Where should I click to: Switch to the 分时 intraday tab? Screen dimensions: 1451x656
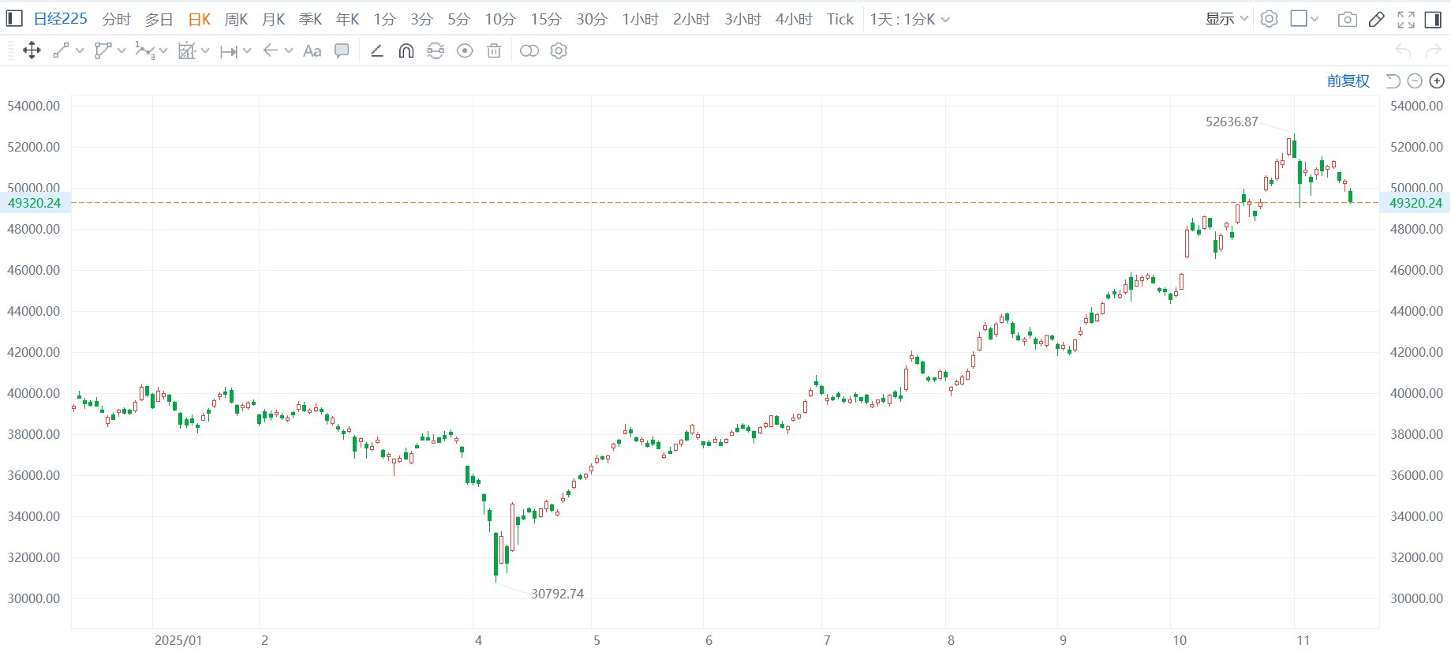pyautogui.click(x=116, y=20)
